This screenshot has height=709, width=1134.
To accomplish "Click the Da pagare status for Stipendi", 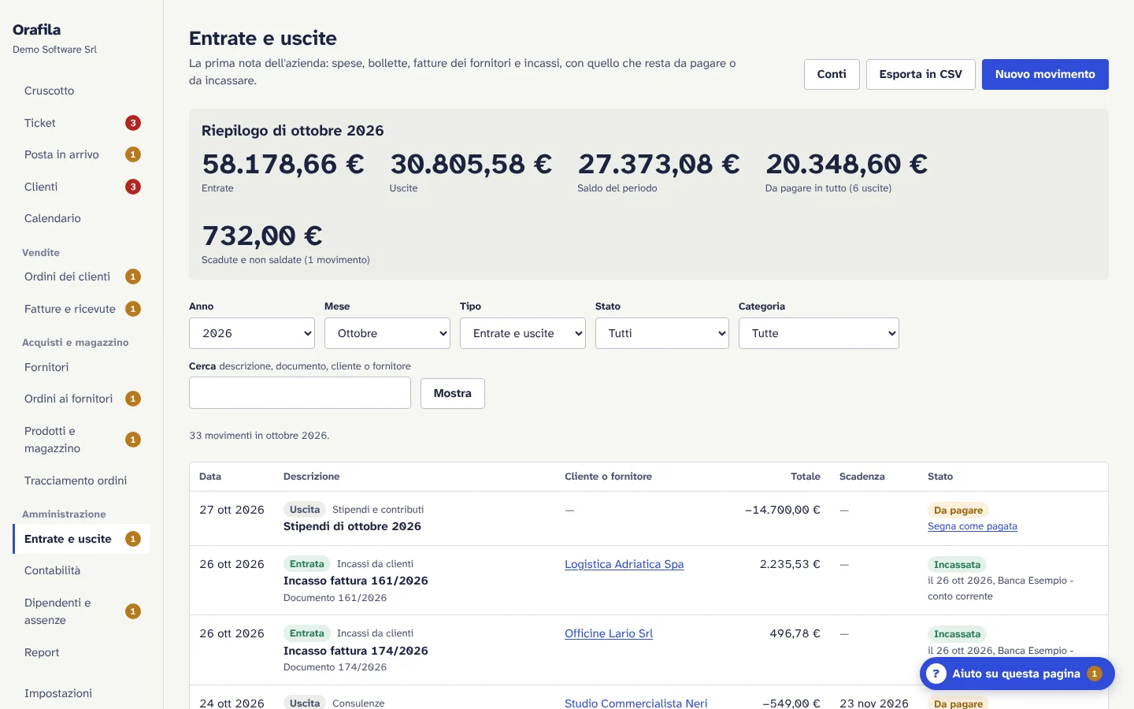I will tap(958, 510).
